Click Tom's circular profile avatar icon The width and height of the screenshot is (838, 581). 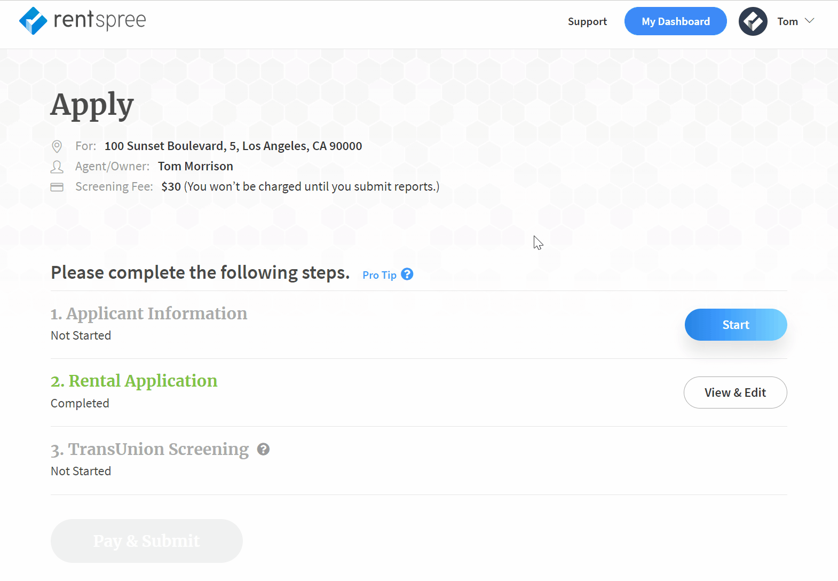coord(753,21)
